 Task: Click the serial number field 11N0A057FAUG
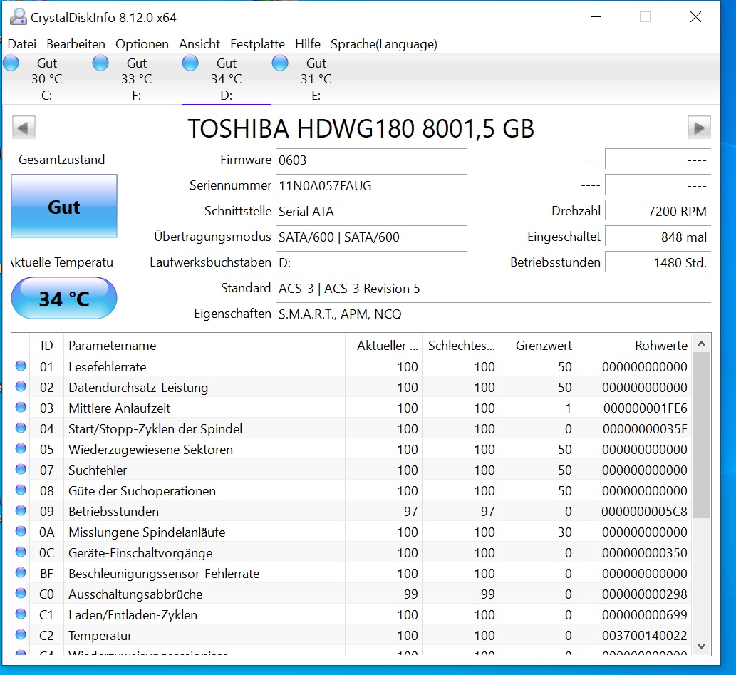tap(371, 186)
